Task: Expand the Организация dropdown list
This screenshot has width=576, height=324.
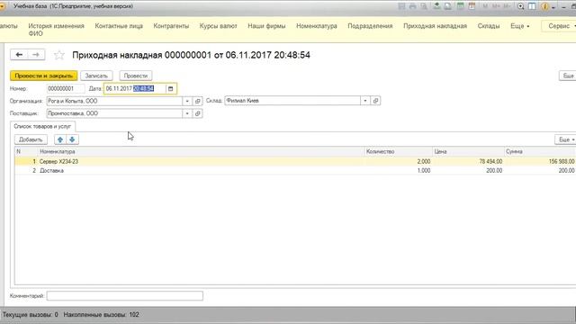Action: [x=187, y=101]
